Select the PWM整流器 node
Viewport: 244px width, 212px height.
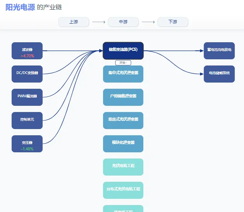coord(27,97)
